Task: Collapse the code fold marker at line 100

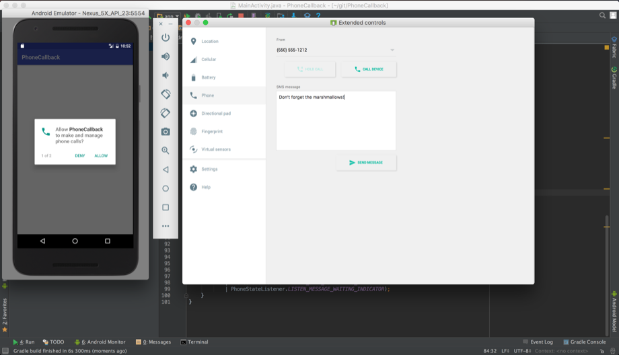Action: (x=186, y=295)
